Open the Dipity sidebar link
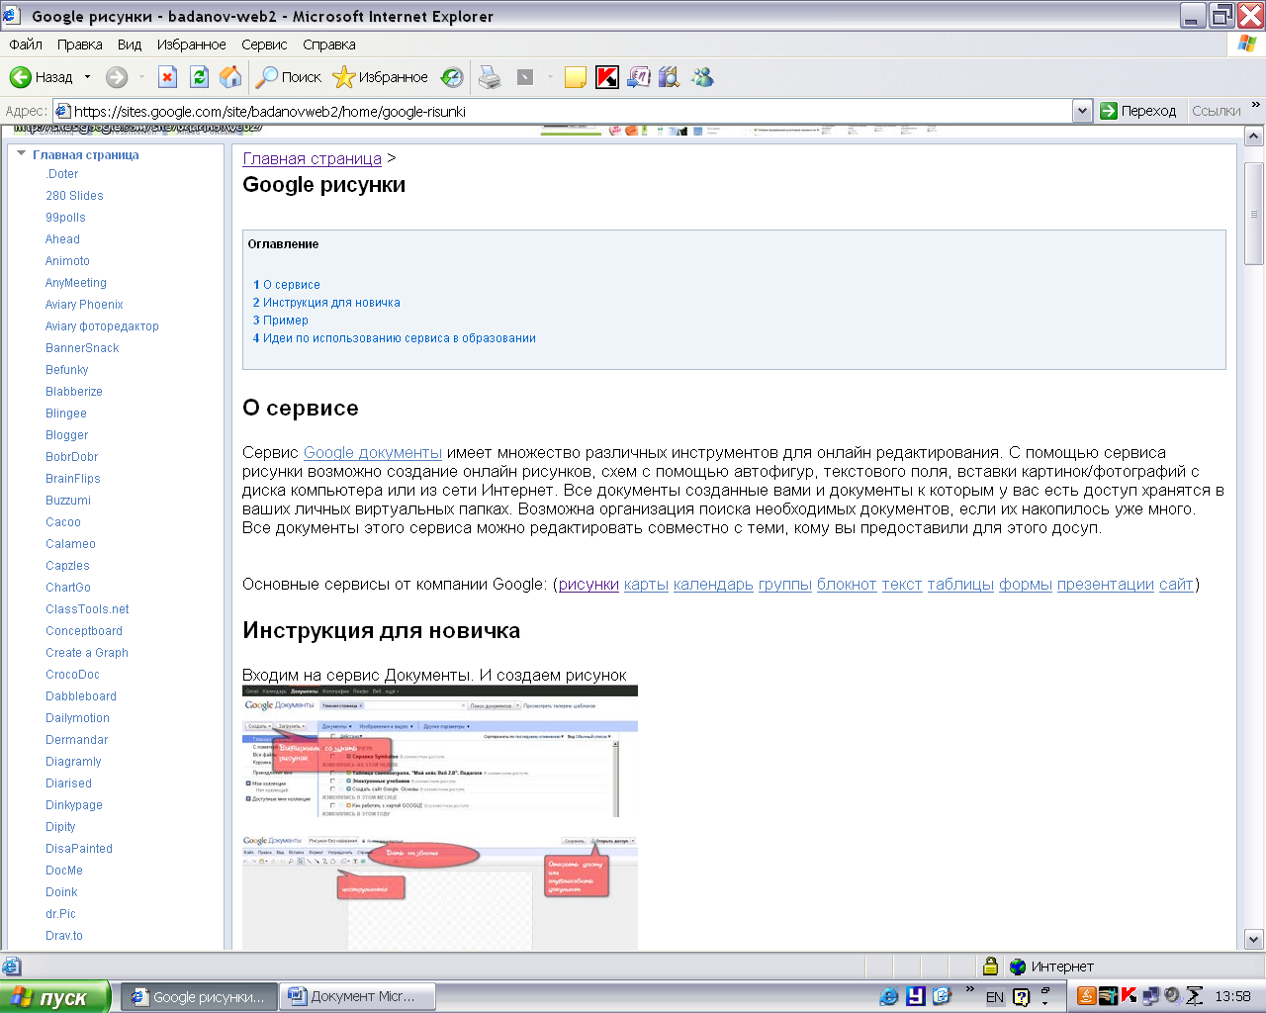This screenshot has height=1013, width=1266. pyautogui.click(x=60, y=827)
